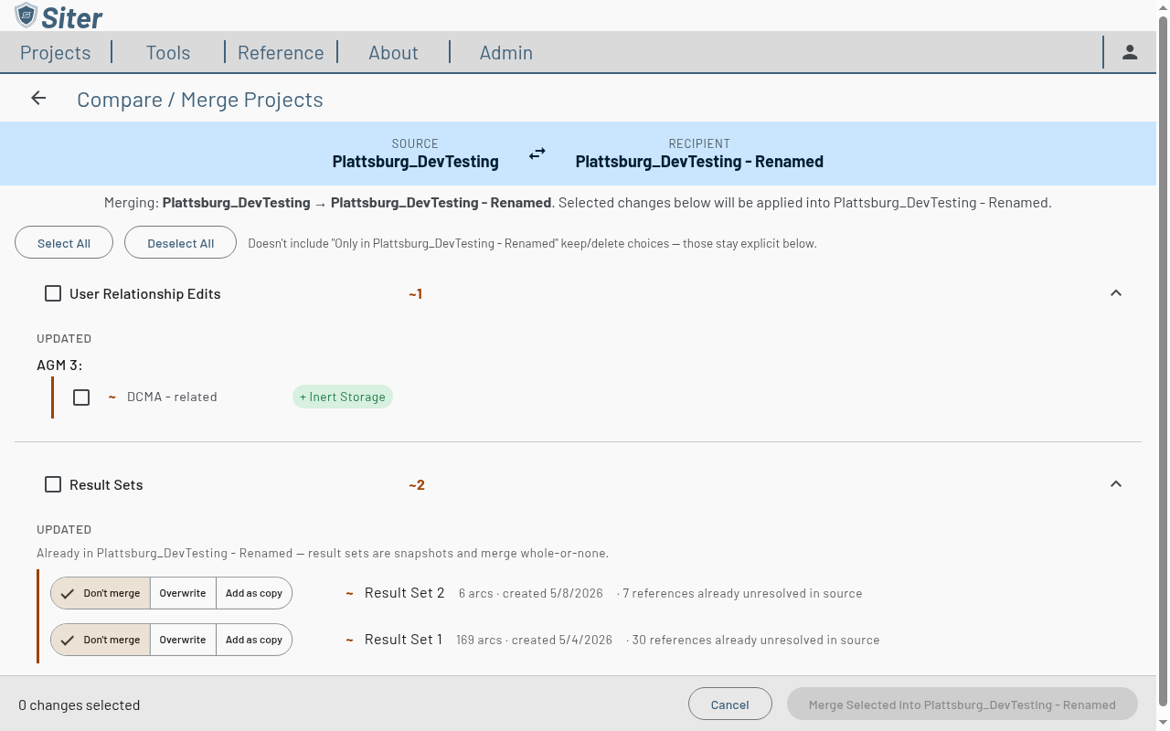Select Don't merge for Result Set 2
1170x731 pixels.
(101, 593)
